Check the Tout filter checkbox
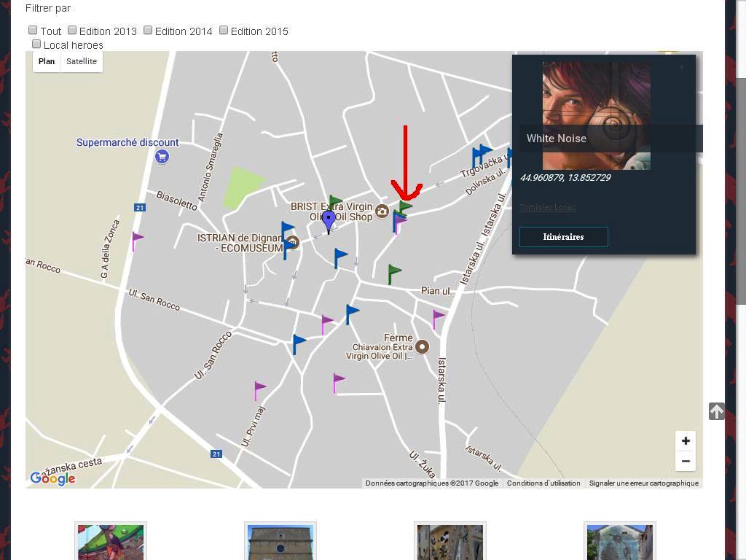The width and height of the screenshot is (746, 560). click(x=33, y=30)
